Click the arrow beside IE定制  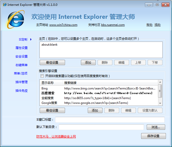(31, 39)
